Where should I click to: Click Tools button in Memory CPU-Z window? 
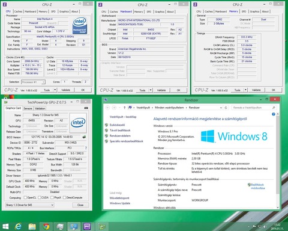point(237,90)
